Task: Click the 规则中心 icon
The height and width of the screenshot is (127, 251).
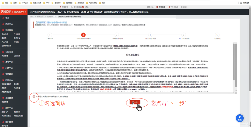Action: pos(3,108)
